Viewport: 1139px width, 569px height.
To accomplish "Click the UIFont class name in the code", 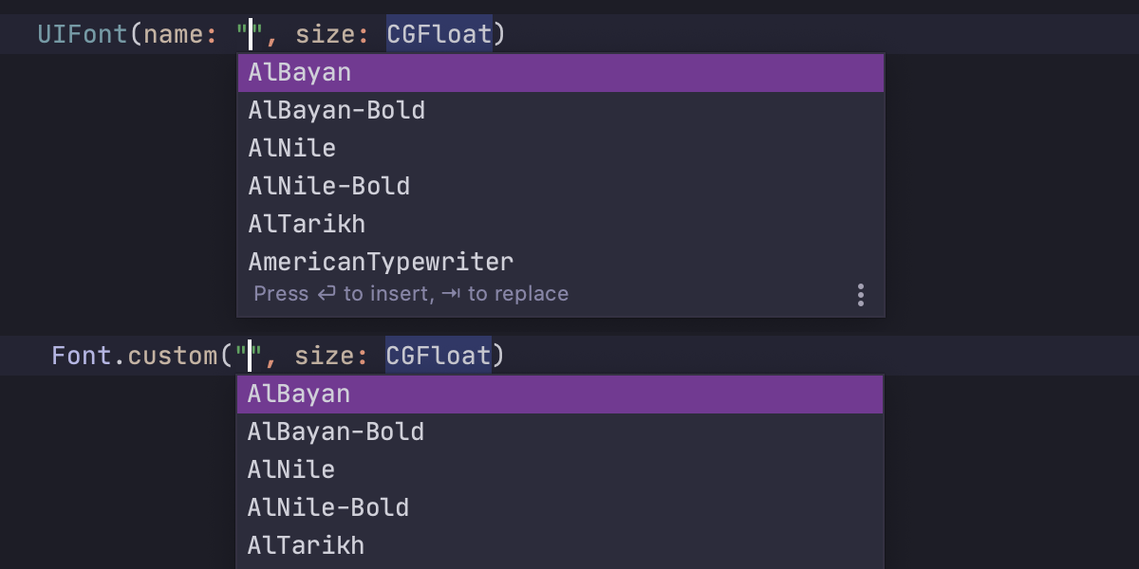I will click(x=83, y=35).
